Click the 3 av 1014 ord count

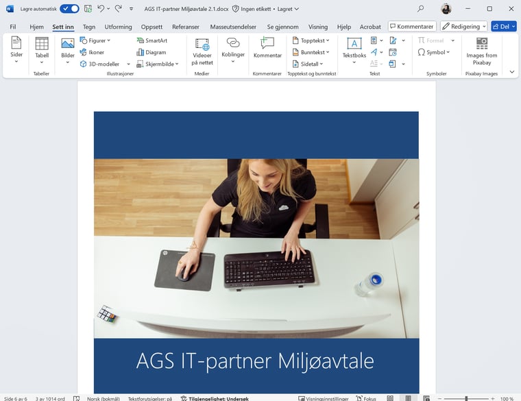[50, 398]
